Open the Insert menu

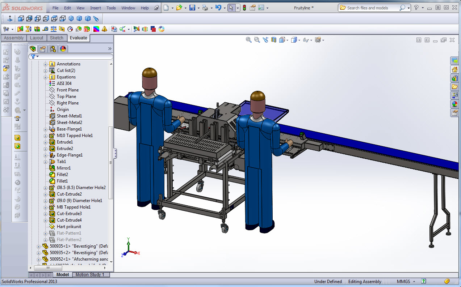(96, 8)
